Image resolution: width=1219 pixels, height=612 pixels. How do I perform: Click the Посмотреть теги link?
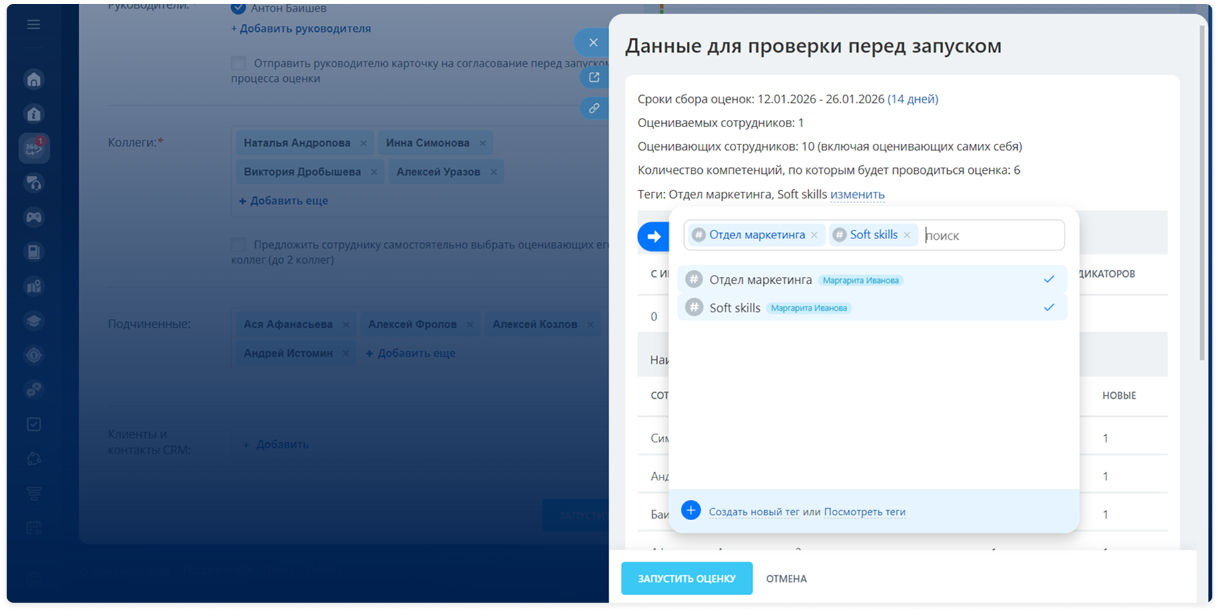(864, 512)
